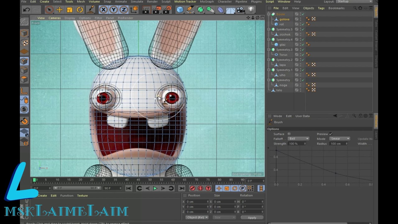
Task: Open Texture menu in material manager
Action: (x=82, y=196)
